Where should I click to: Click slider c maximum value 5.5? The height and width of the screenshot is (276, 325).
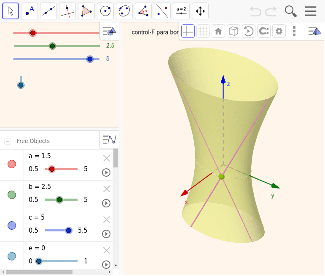tap(83, 231)
